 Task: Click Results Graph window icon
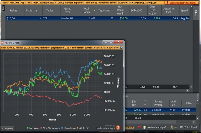pyautogui.click(x=2, y=43)
